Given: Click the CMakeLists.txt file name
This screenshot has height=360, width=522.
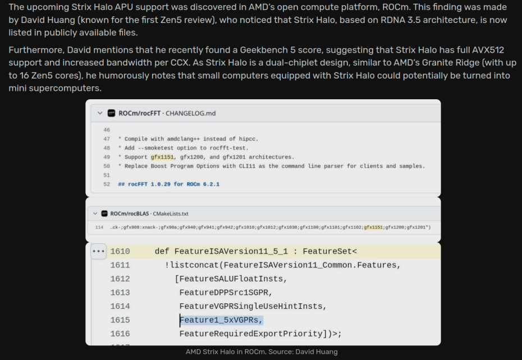Looking at the screenshot, I should (171, 214).
